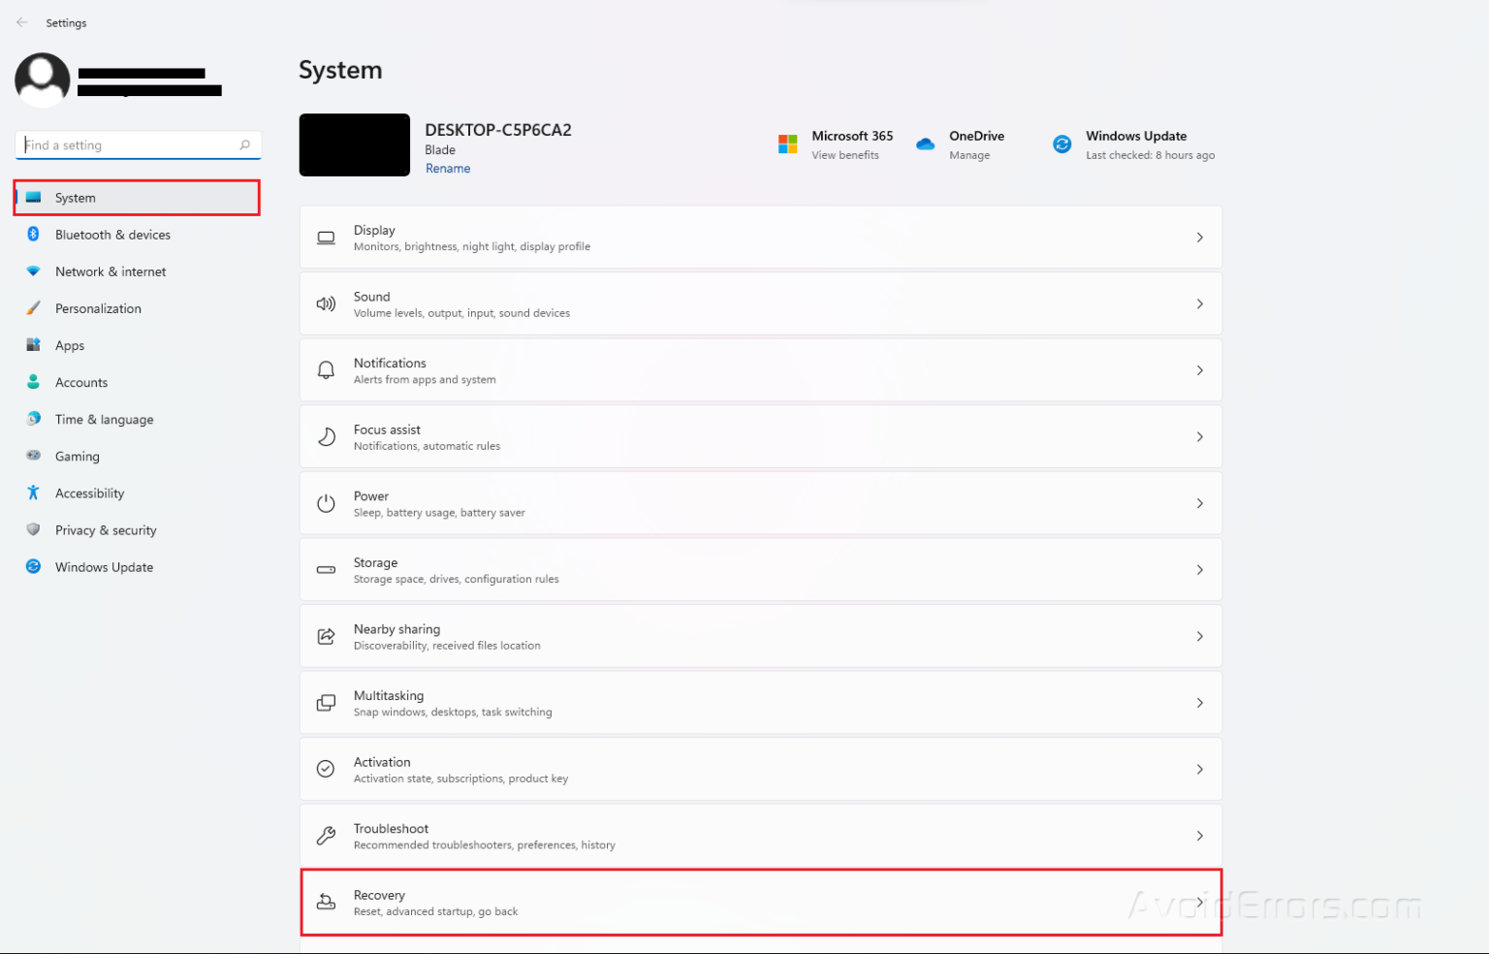Open the Display settings row
Image resolution: width=1489 pixels, height=954 pixels.
pyautogui.click(x=760, y=237)
